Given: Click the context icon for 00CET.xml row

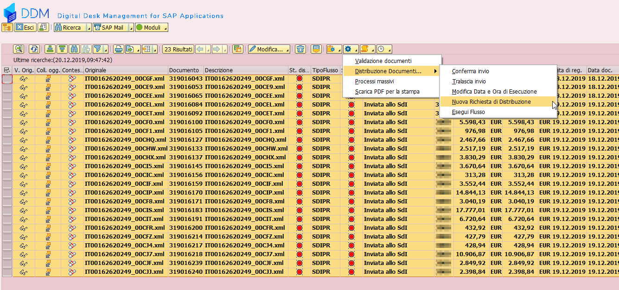Looking at the screenshot, I should (x=72, y=113).
